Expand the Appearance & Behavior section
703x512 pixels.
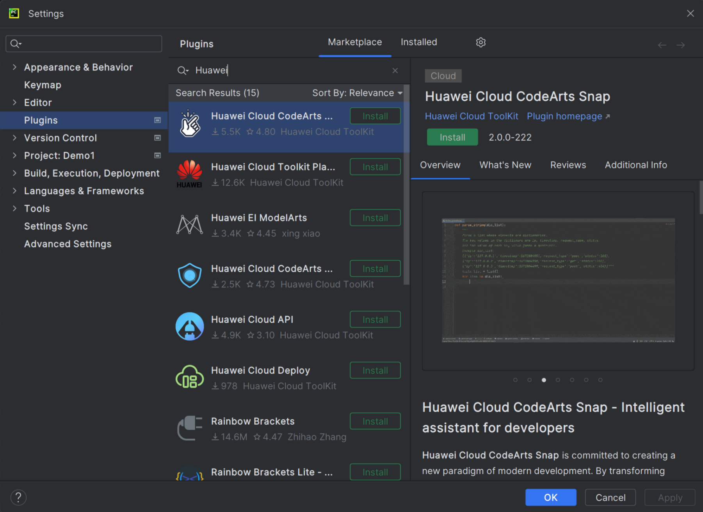[x=14, y=67]
